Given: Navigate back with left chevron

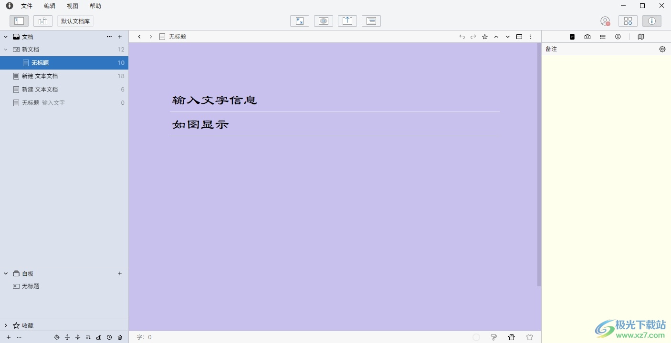Looking at the screenshot, I should [139, 37].
